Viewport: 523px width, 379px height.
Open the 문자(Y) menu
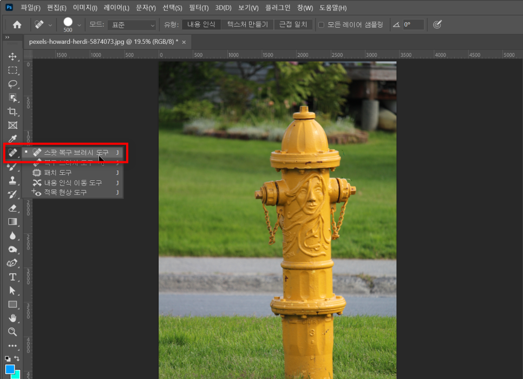(x=146, y=8)
